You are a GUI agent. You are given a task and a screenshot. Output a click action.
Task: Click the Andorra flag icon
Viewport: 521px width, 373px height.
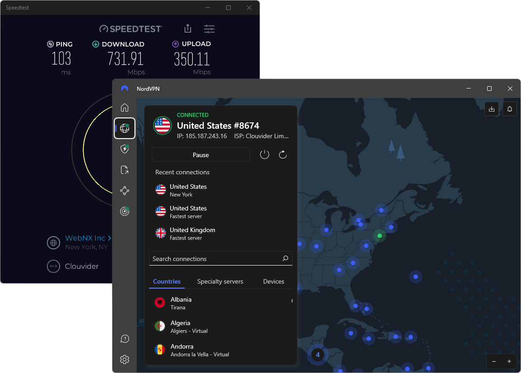(160, 350)
